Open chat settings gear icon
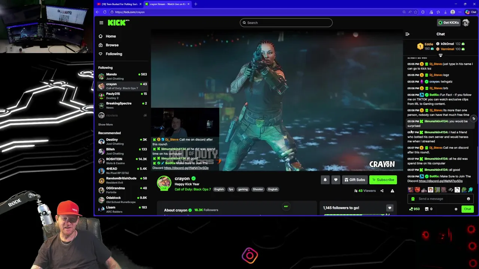479x269 pixels. pos(456,209)
